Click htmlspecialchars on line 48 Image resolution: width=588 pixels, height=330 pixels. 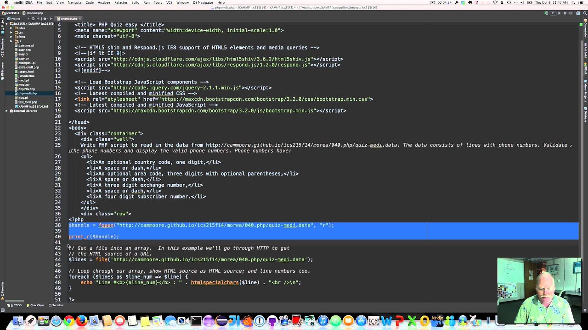click(x=215, y=282)
